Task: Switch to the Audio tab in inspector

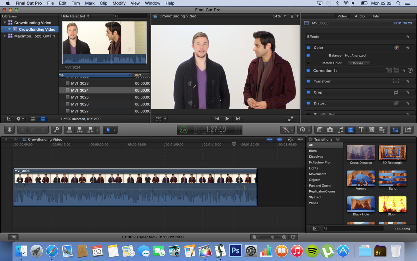Action: pyautogui.click(x=360, y=16)
